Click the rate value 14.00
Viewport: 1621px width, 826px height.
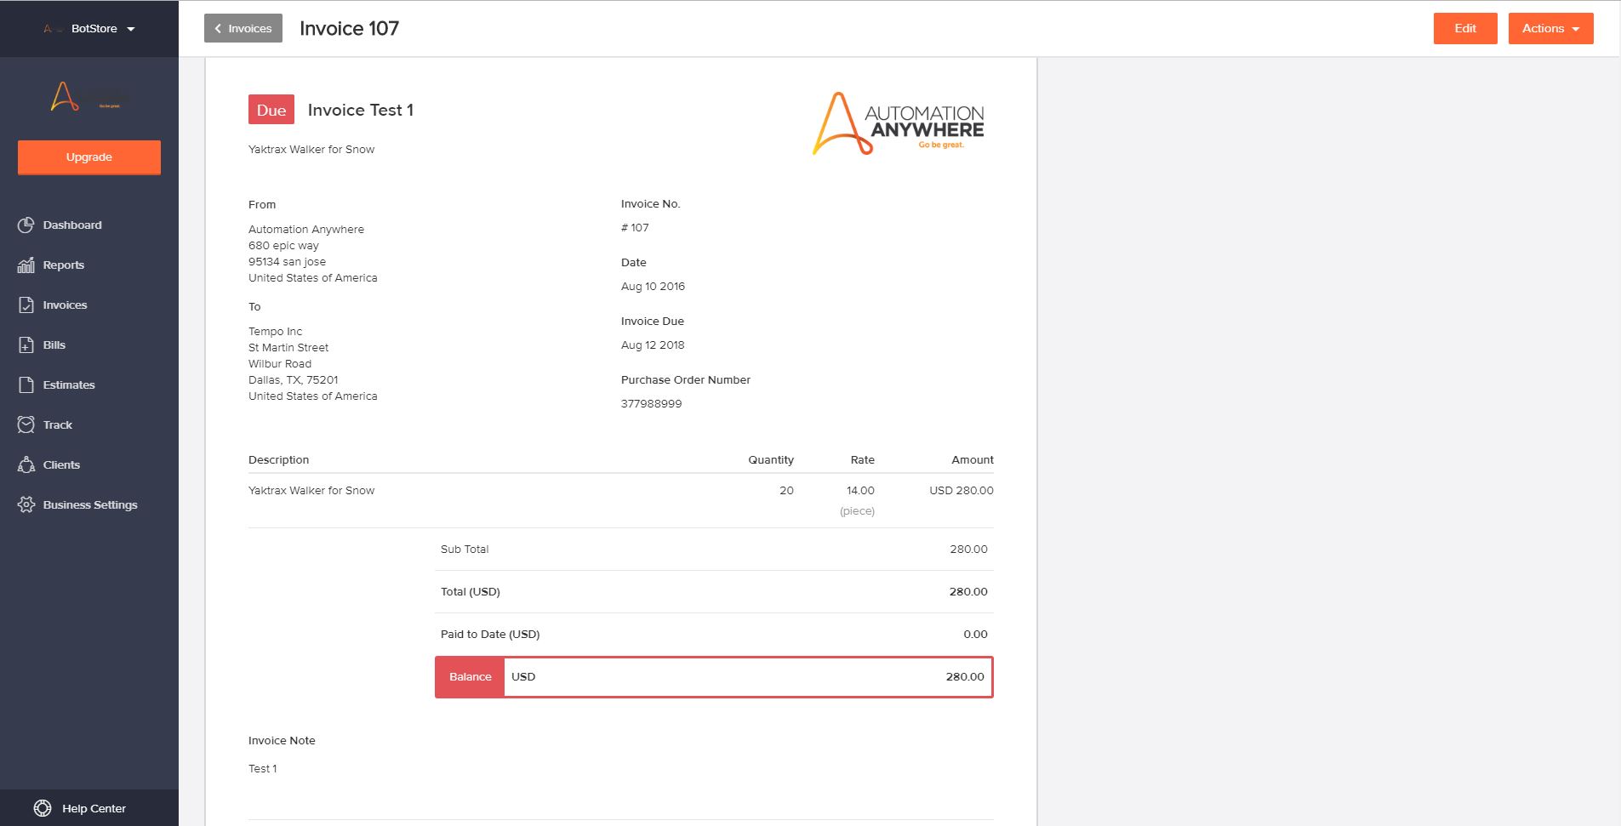860,491
